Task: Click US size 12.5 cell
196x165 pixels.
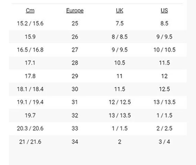Action: click(x=164, y=89)
